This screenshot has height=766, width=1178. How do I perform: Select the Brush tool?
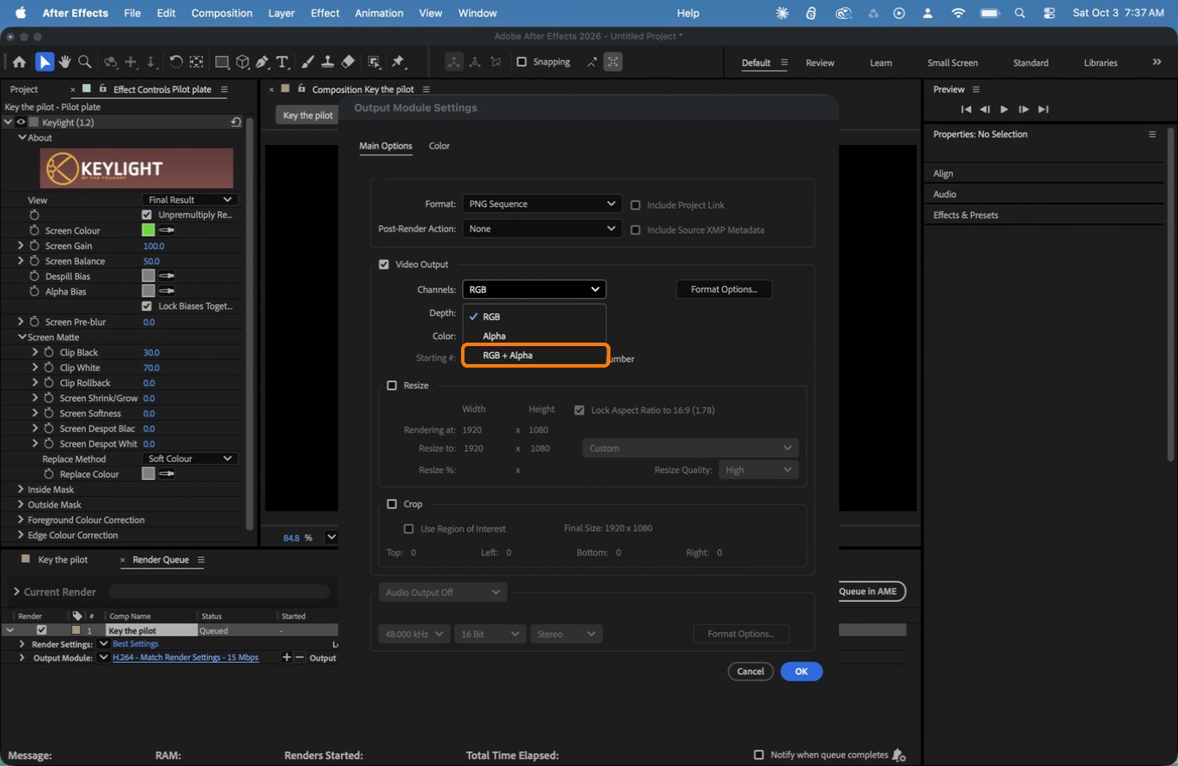click(308, 62)
